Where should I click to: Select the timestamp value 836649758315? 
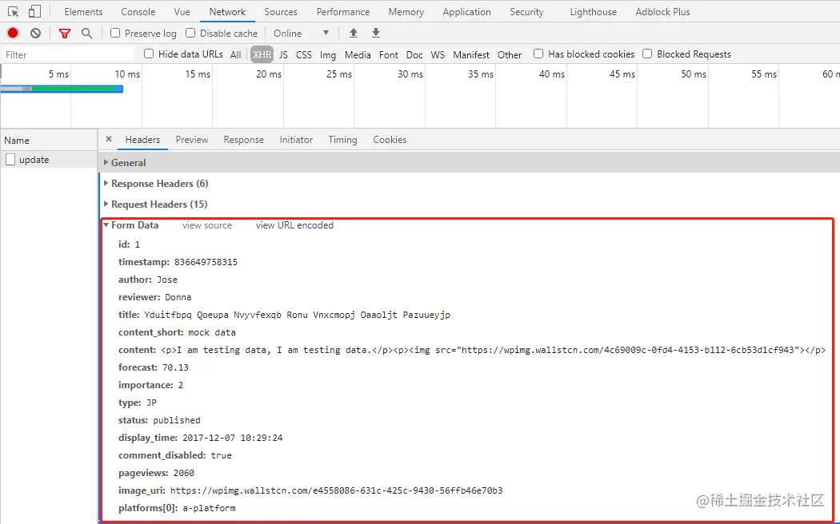[x=206, y=262]
